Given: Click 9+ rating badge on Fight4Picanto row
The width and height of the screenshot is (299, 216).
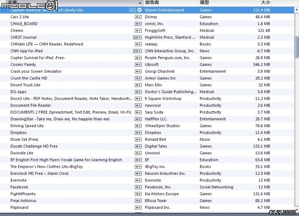Looking at the screenshot, I should (138, 194).
